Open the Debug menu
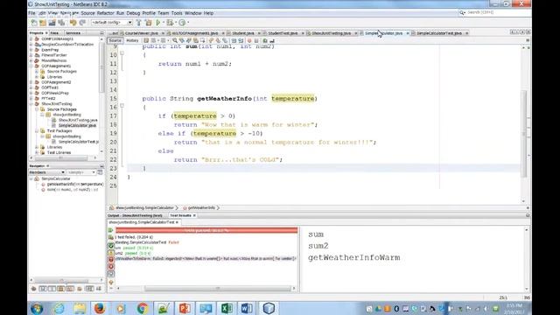This screenshot has height=315, width=560. [133, 13]
